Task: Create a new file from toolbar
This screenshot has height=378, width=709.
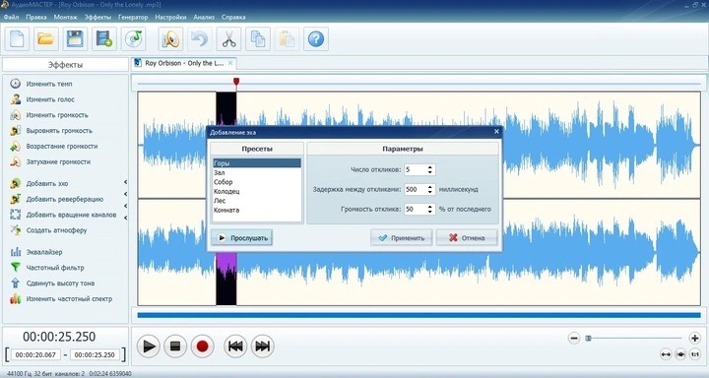Action: click(17, 39)
